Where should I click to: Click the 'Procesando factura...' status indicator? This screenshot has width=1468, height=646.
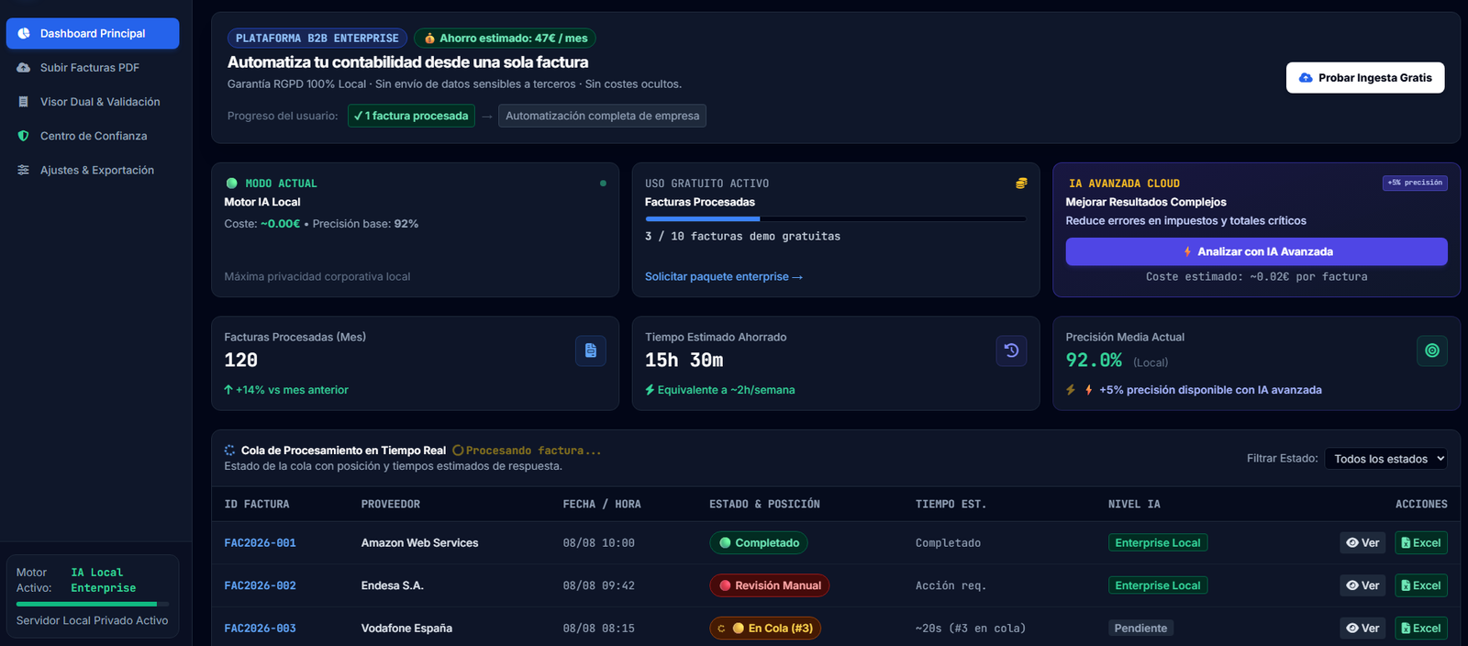[x=527, y=451]
